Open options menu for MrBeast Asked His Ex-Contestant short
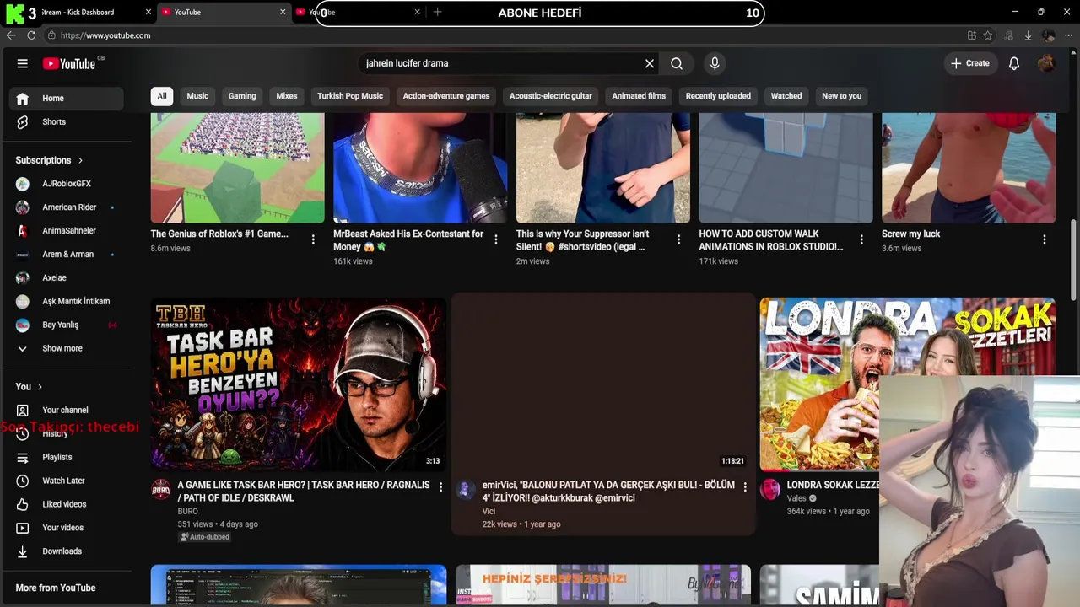This screenshot has width=1080, height=607. click(x=496, y=239)
